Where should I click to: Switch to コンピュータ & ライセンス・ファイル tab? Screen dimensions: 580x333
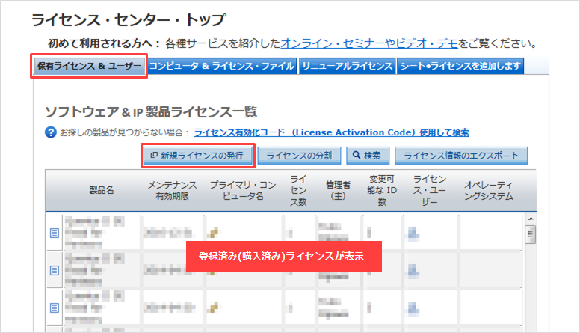[x=222, y=66]
